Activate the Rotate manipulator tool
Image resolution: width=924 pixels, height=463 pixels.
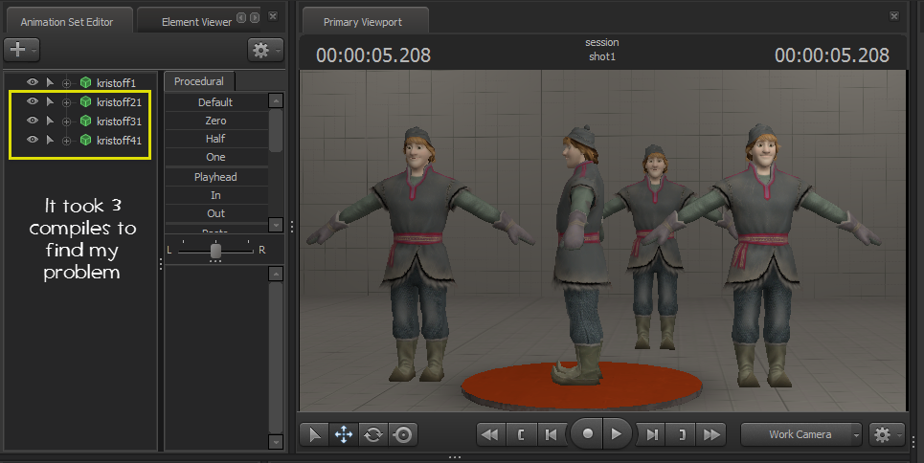(373, 434)
